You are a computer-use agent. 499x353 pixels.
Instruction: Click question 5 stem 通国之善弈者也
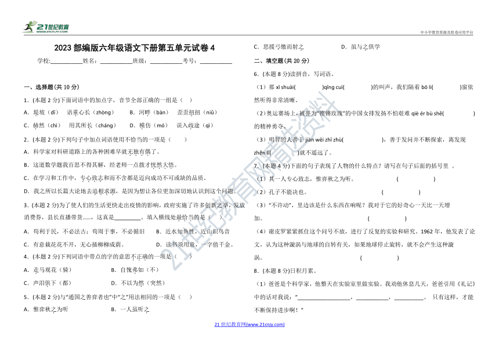pos(108,297)
